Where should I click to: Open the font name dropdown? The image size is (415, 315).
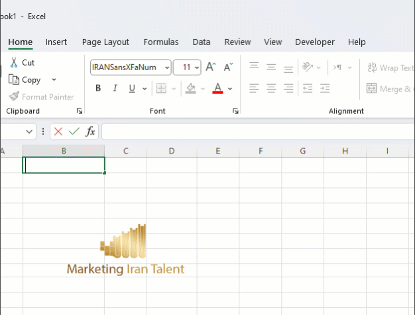pyautogui.click(x=167, y=67)
